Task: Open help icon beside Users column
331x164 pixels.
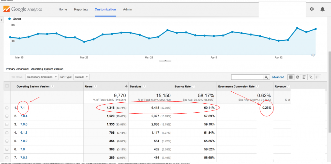Action: pos(96,87)
